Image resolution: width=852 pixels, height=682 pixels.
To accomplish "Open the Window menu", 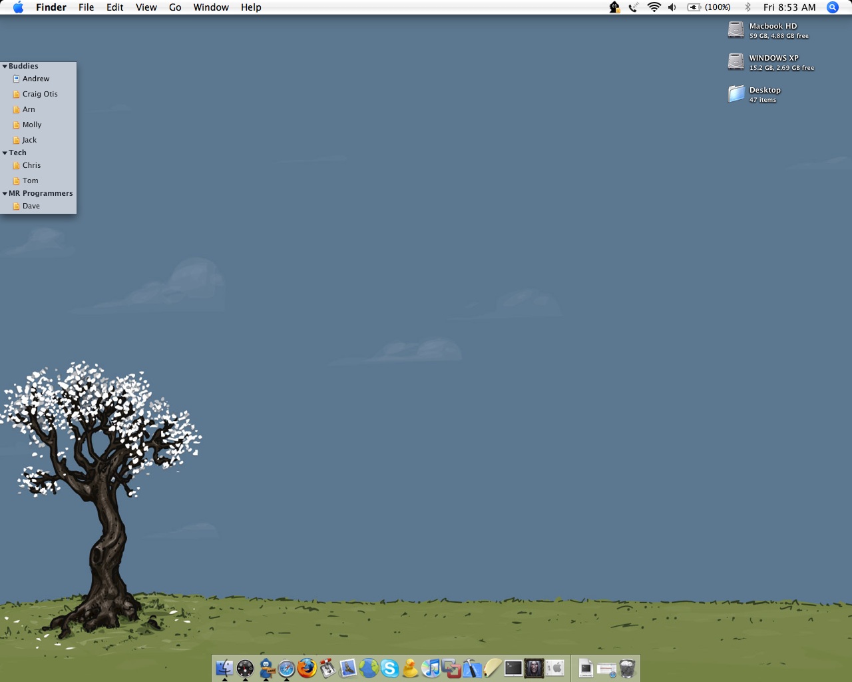I will (211, 7).
